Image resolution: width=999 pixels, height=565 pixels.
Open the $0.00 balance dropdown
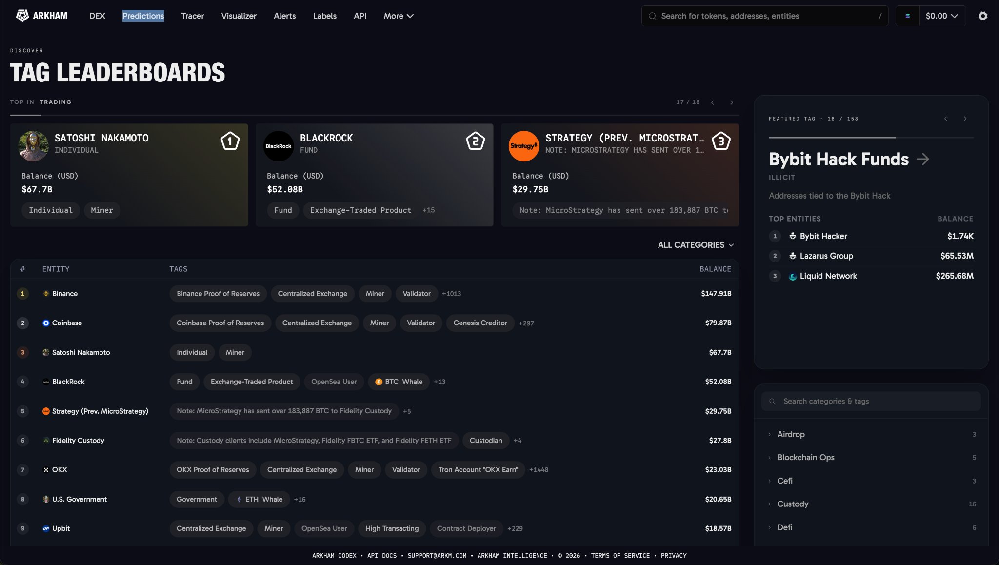pos(942,16)
